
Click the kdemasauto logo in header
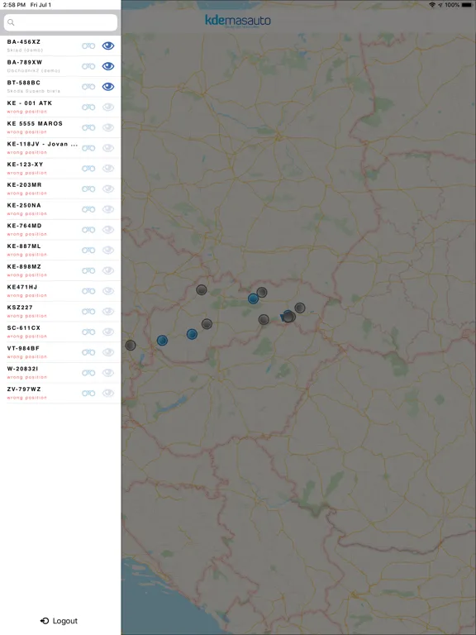238,21
